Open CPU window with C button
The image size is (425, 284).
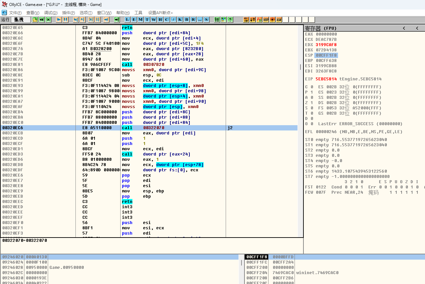click(x=167, y=19)
